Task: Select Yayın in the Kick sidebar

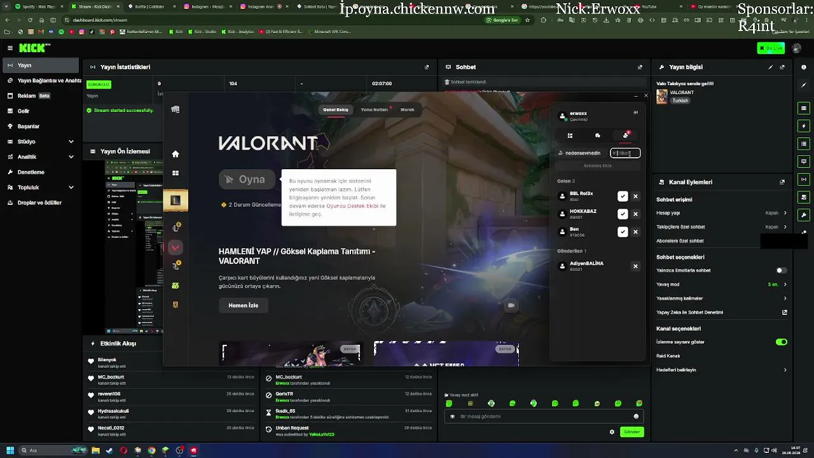Action: click(41, 66)
